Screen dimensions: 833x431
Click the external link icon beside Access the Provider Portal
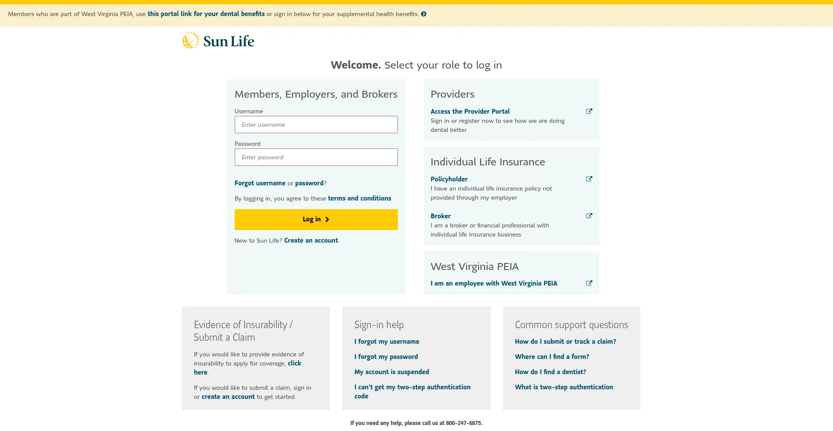tap(589, 112)
